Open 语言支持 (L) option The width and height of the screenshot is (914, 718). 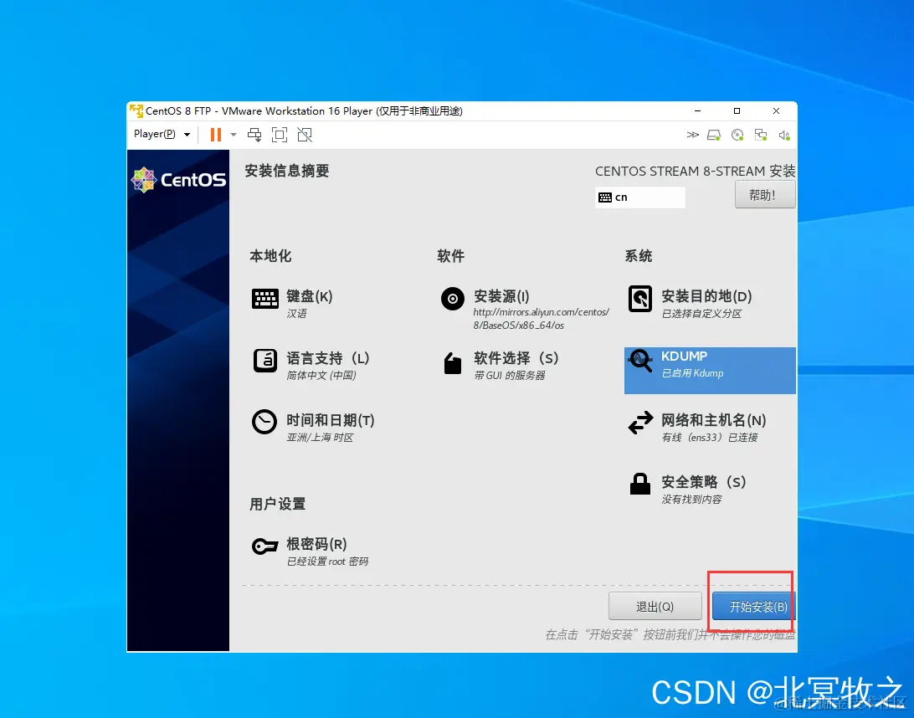(328, 358)
